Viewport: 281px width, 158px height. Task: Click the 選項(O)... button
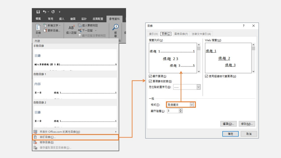coord(228,124)
